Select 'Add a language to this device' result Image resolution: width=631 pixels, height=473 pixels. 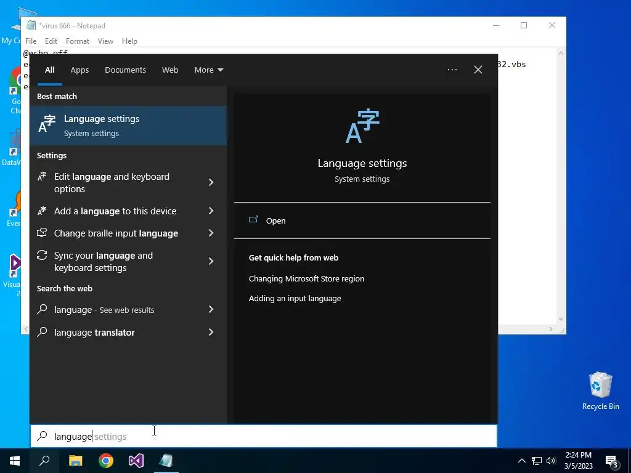pos(128,211)
